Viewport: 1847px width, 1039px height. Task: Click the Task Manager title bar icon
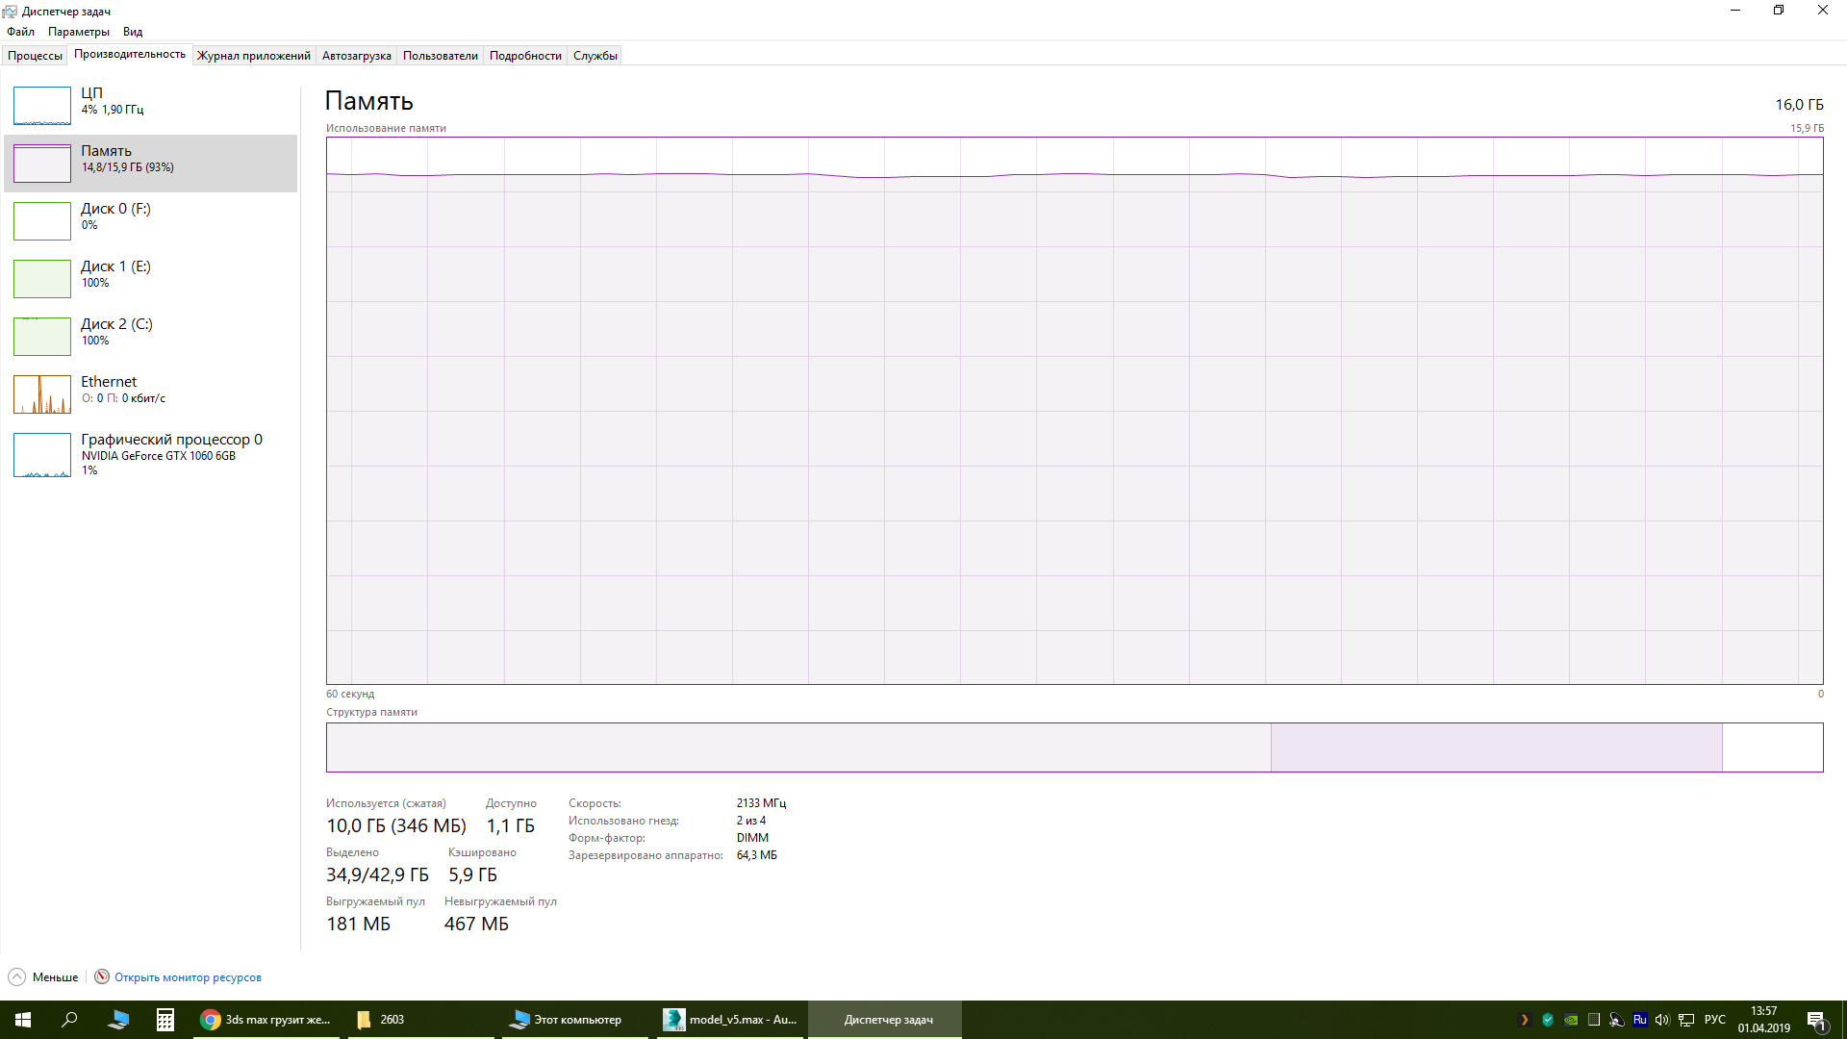(x=10, y=12)
